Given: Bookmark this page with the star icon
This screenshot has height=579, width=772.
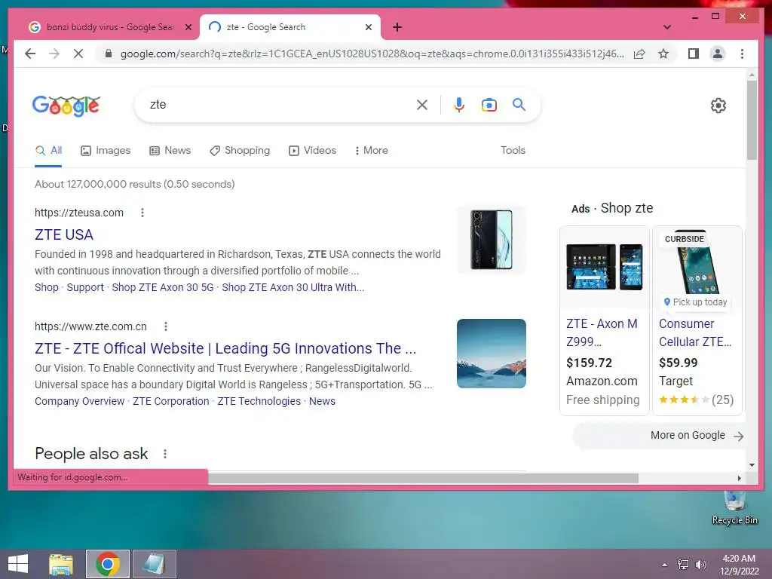Looking at the screenshot, I should pyautogui.click(x=663, y=54).
